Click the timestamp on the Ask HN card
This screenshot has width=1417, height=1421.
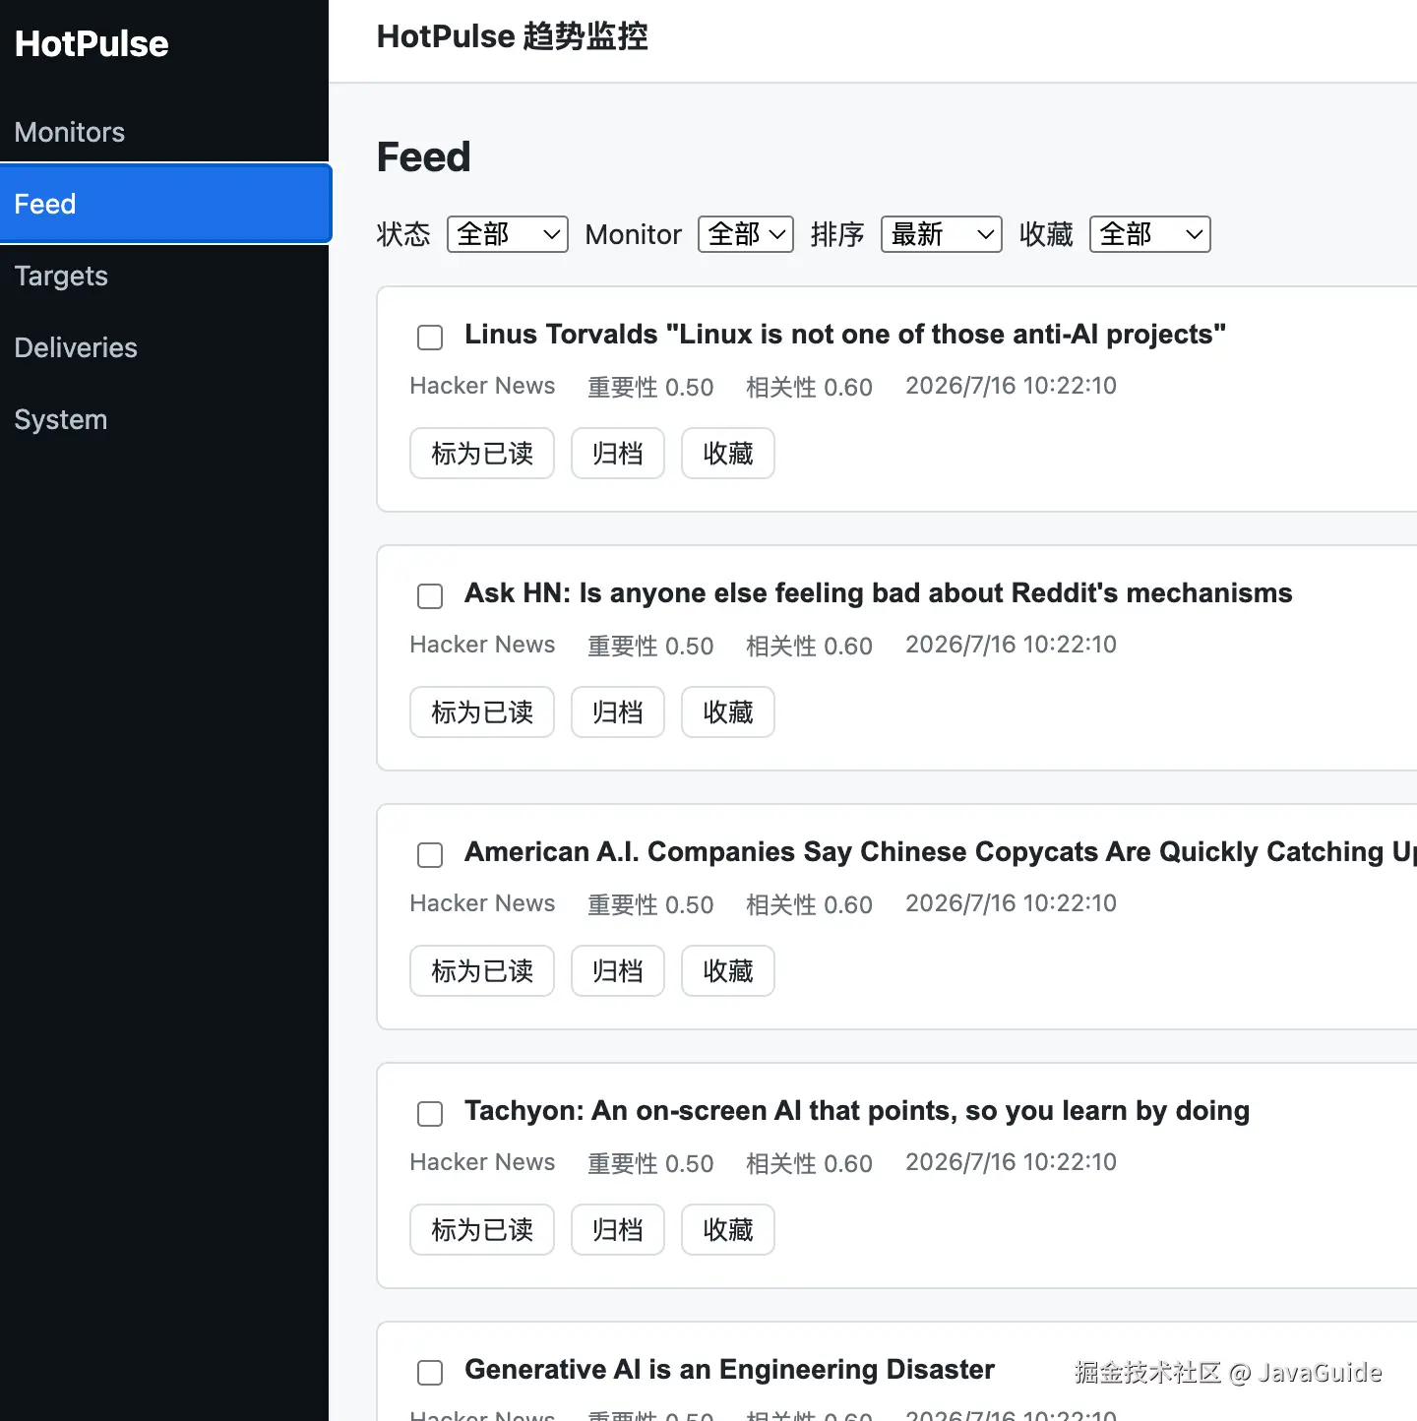coord(1011,645)
